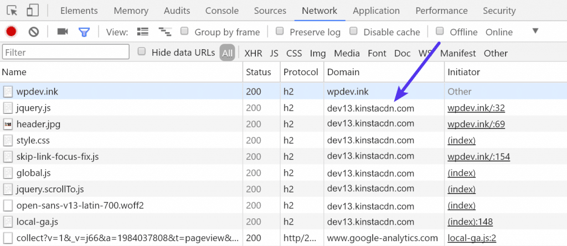Select the collect?v=1 analytics request
Viewport: 567px width, 246px height.
coord(283,238)
